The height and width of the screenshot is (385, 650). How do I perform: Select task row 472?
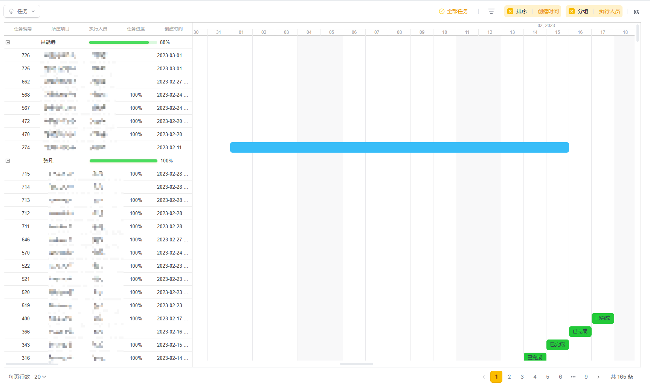pos(98,121)
